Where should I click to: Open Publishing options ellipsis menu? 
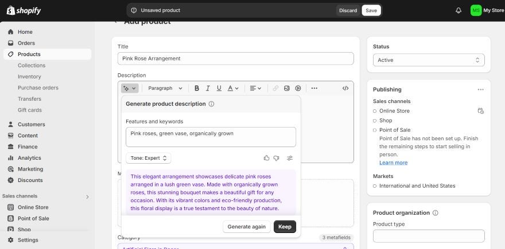[x=480, y=89]
